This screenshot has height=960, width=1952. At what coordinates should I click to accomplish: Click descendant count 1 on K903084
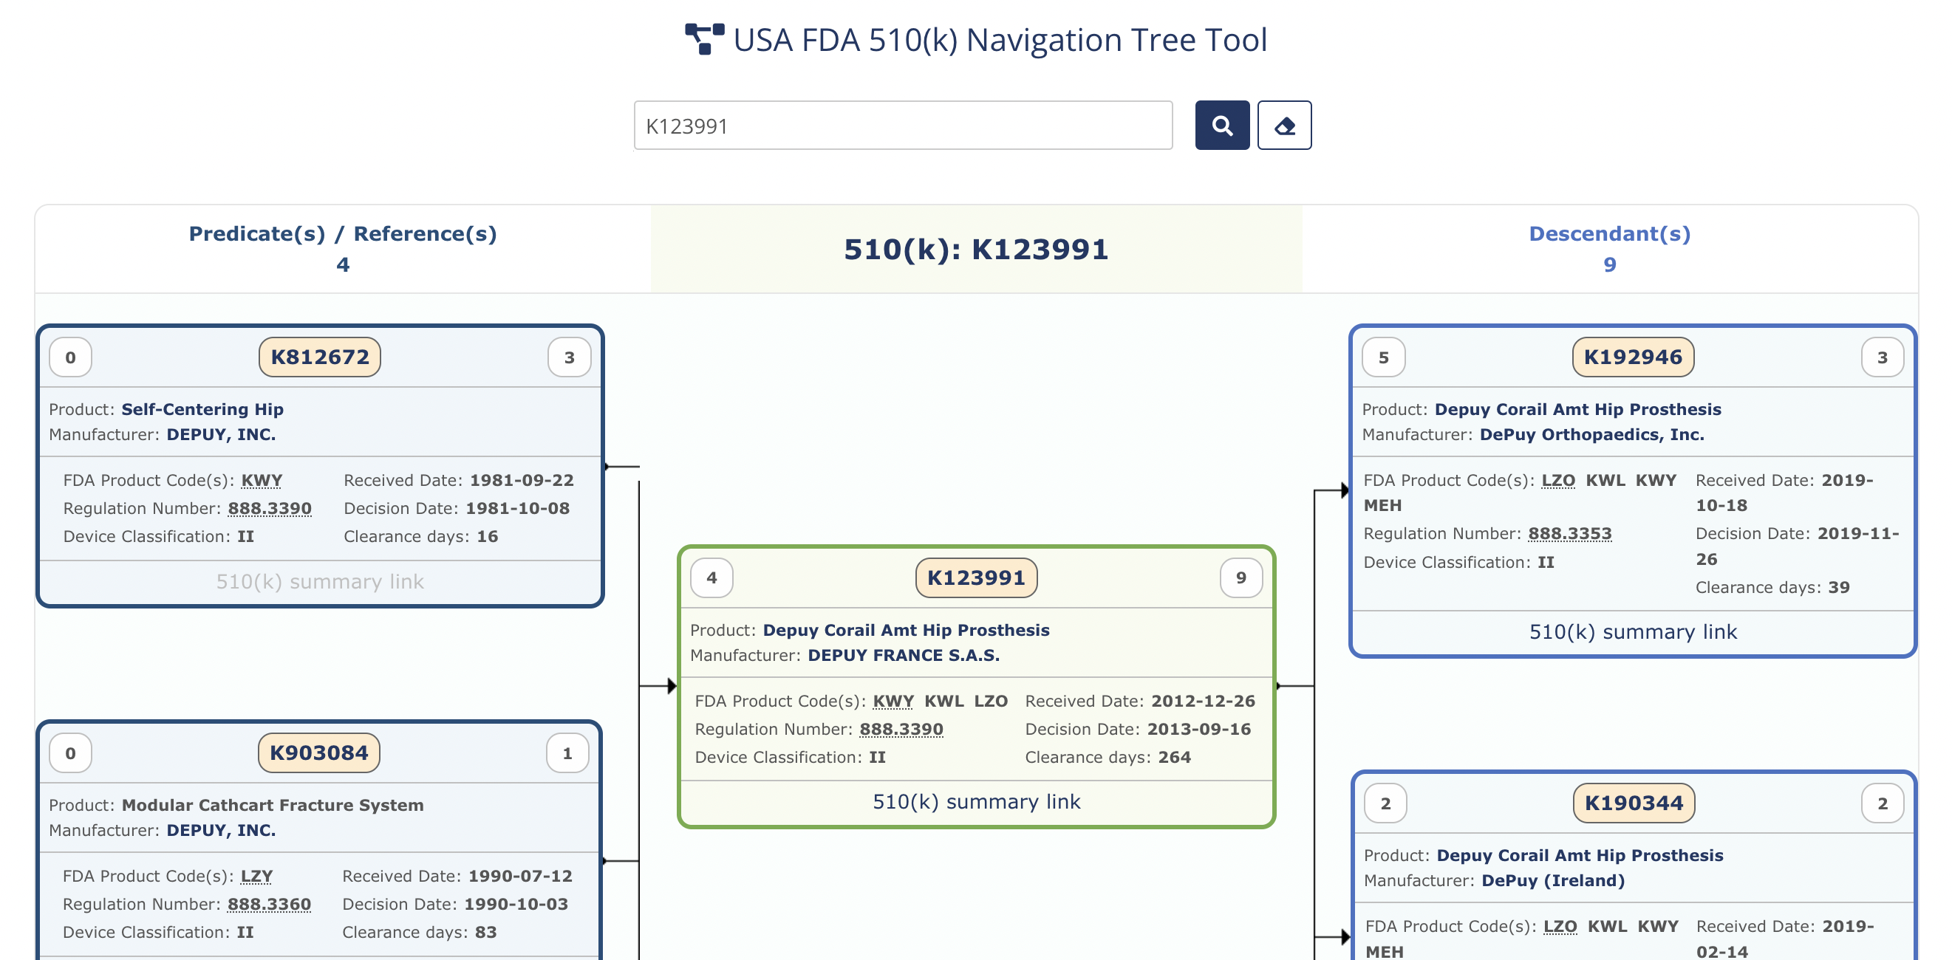[x=567, y=753]
